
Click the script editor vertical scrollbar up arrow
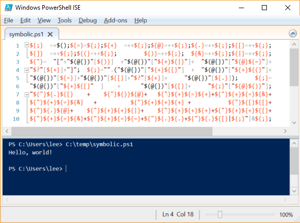point(294,45)
